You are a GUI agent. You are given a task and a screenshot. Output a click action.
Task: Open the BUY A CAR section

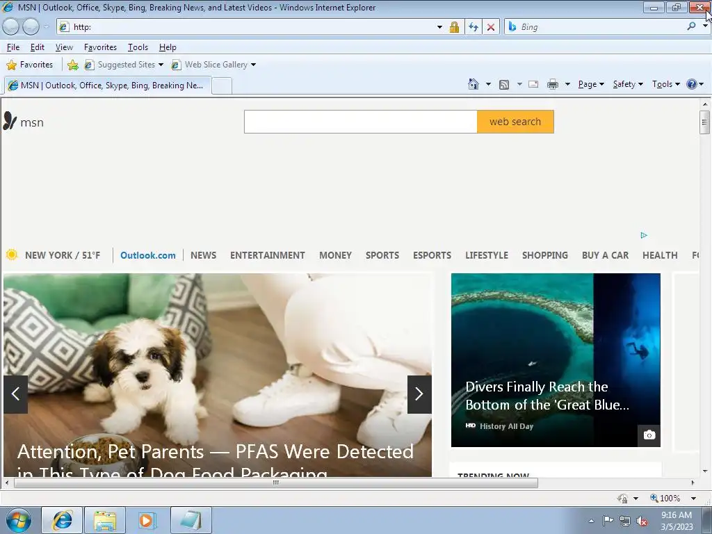(x=606, y=255)
